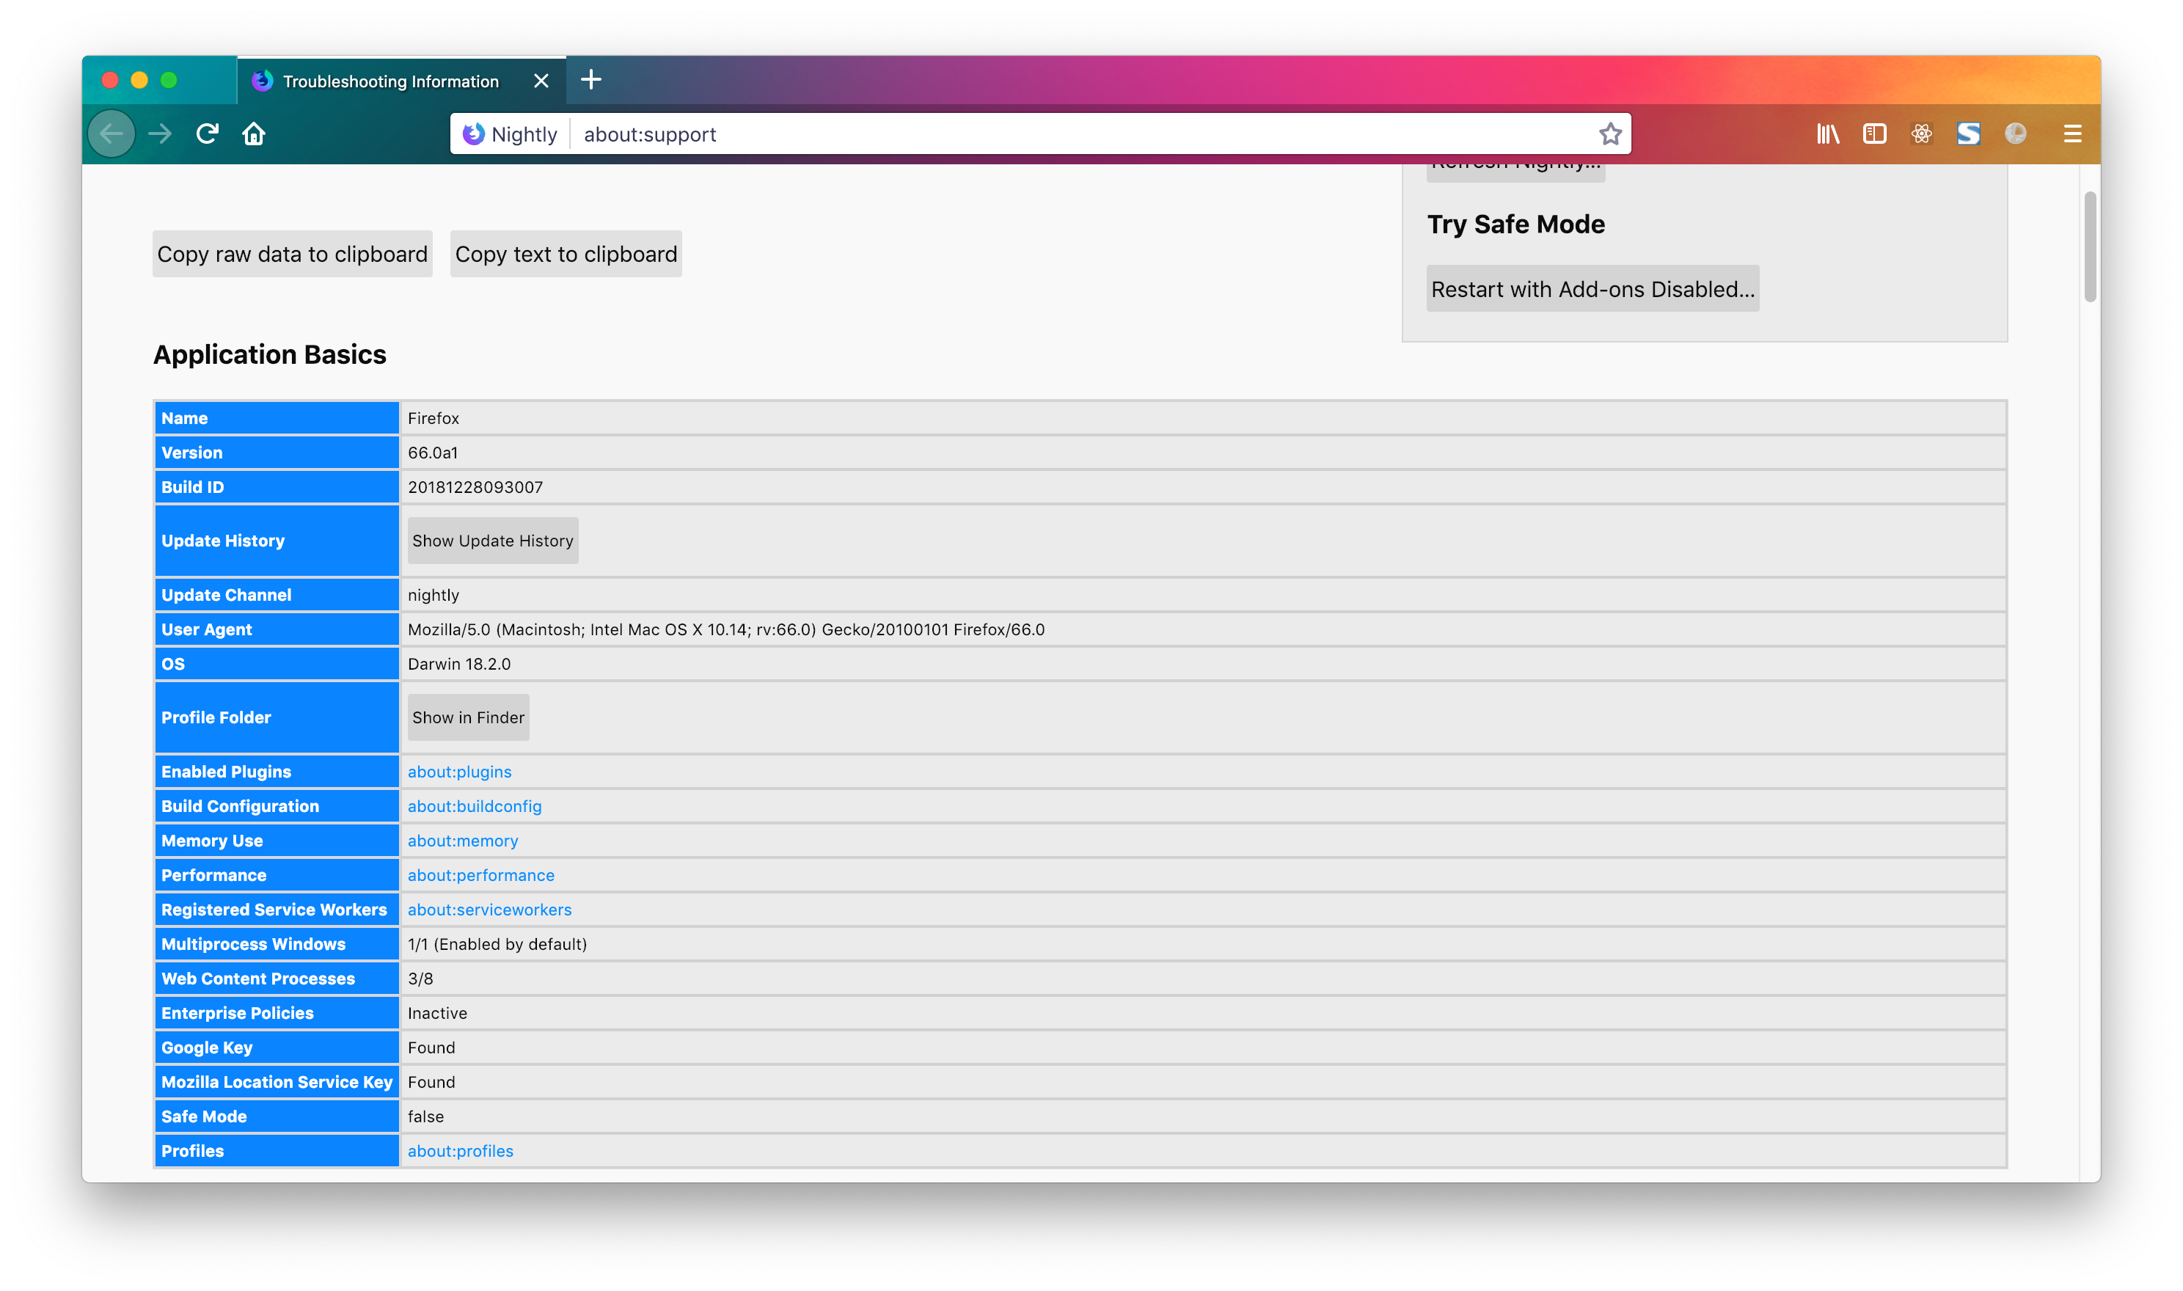Click the Enterprise Policies value Inactive

[x=437, y=1014]
